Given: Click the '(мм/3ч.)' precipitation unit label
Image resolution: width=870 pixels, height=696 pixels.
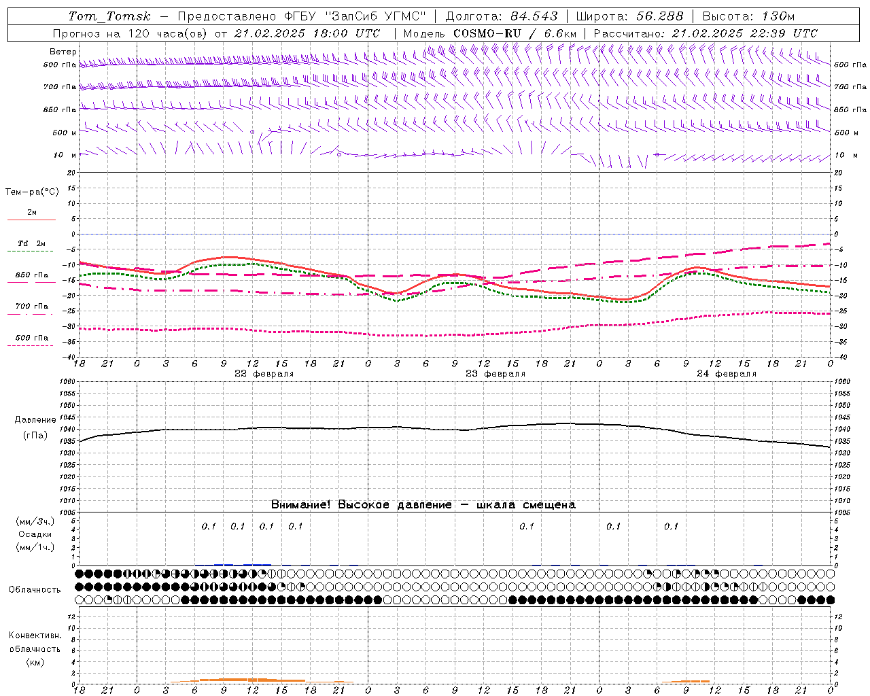Looking at the screenshot, I should click(35, 521).
